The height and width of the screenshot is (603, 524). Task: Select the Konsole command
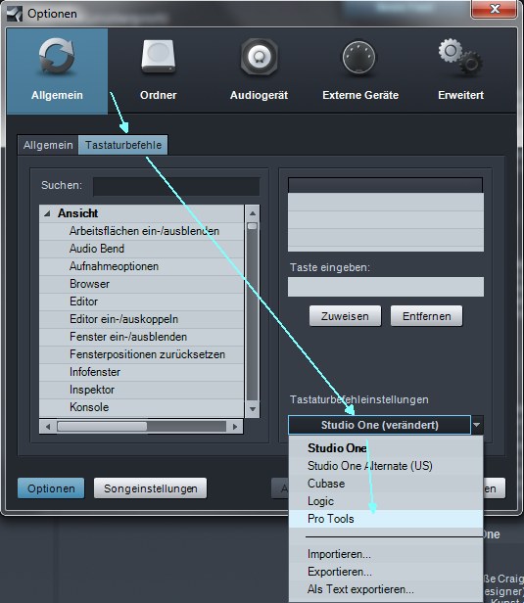(142, 407)
